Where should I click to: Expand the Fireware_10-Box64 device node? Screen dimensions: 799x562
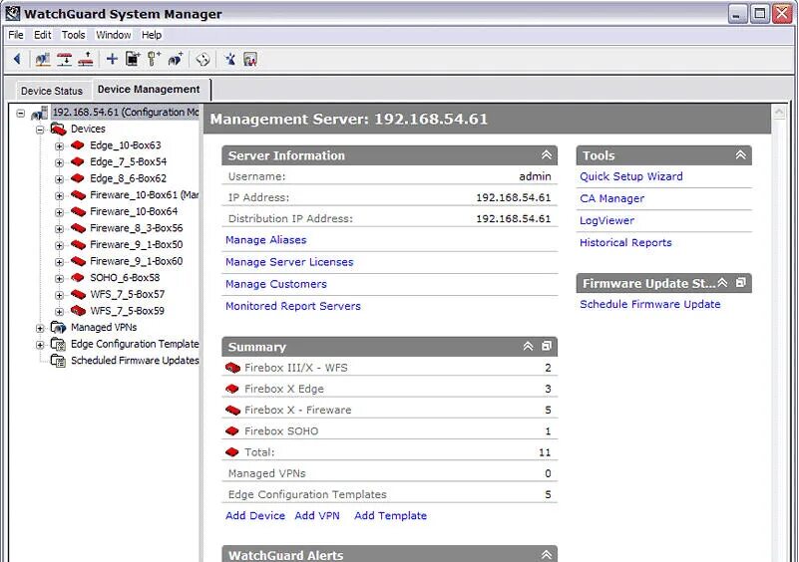tap(59, 212)
